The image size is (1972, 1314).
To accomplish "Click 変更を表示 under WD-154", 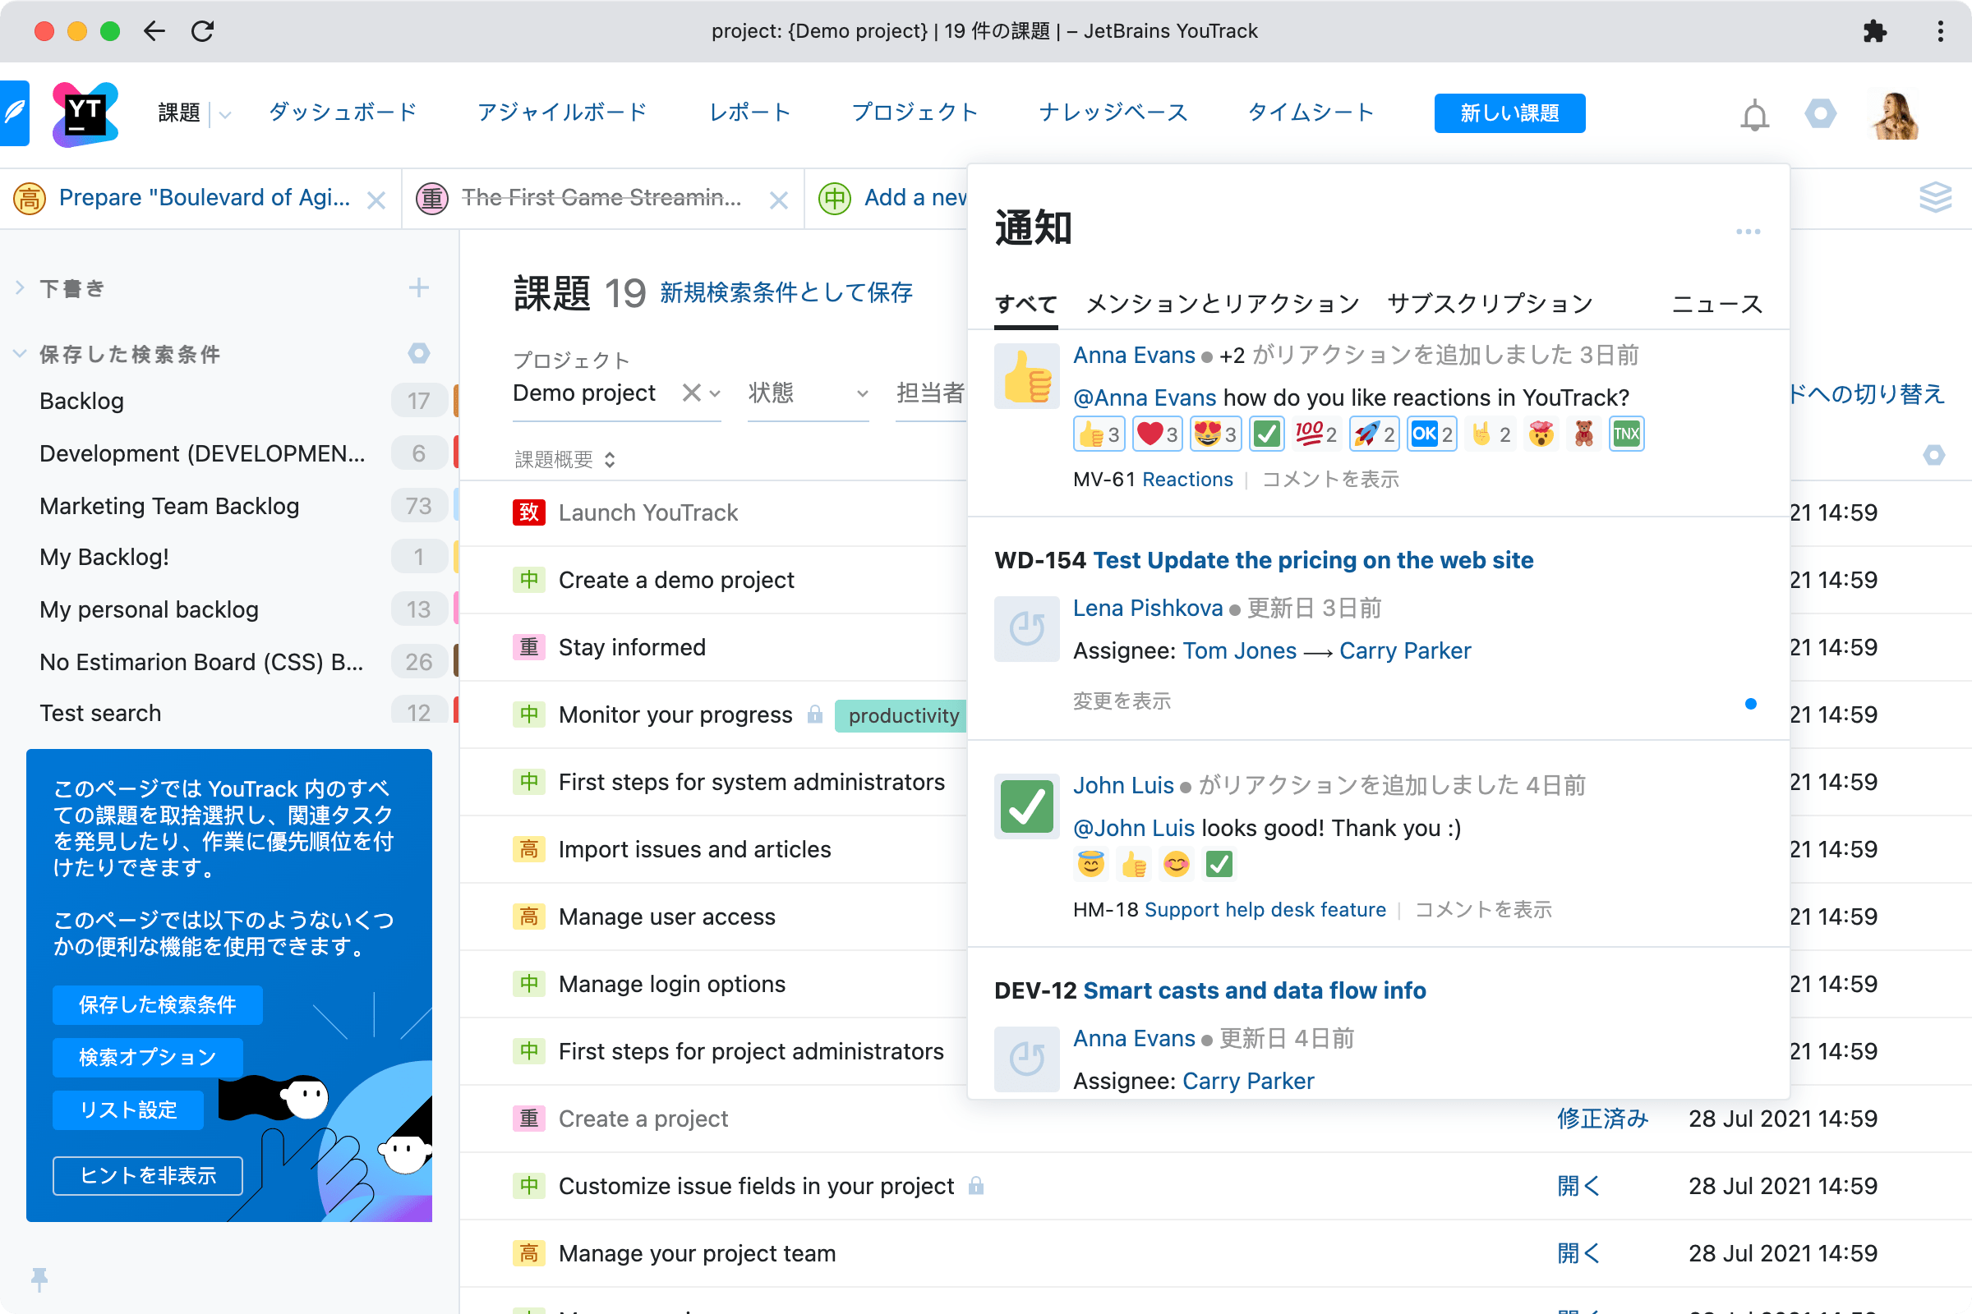I will click(1122, 701).
